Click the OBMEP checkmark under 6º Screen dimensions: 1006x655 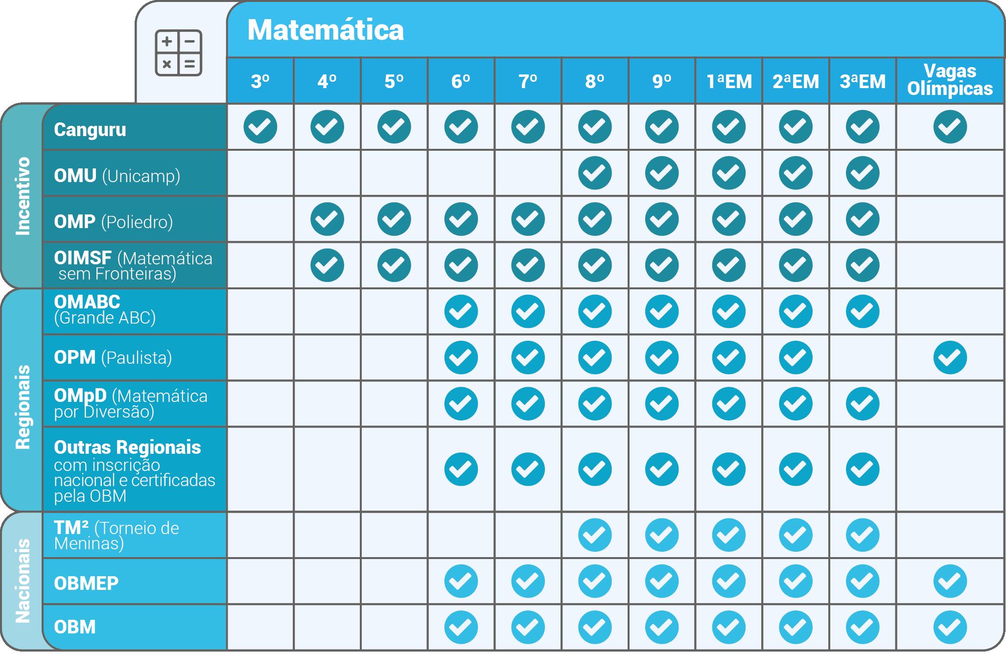click(461, 582)
